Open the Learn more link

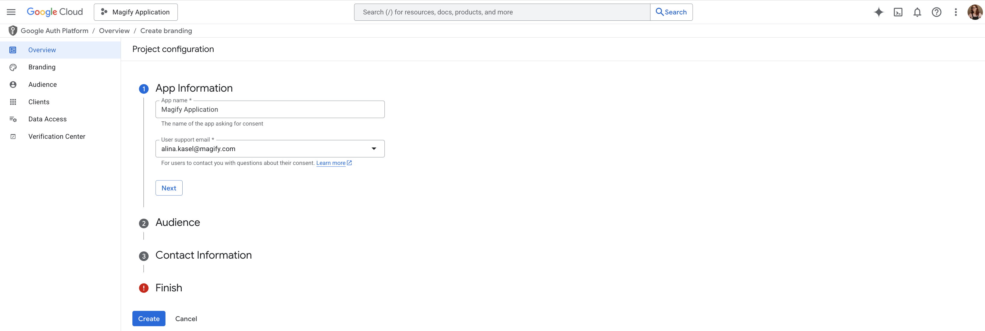331,162
